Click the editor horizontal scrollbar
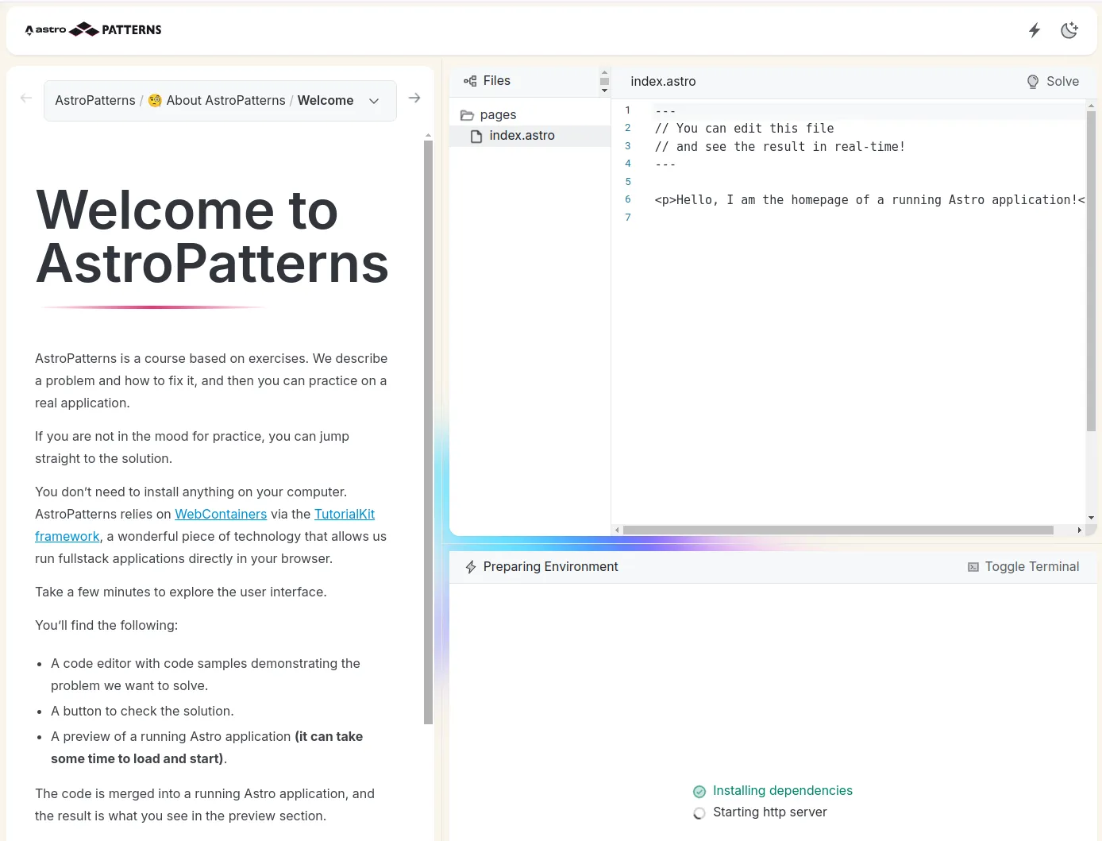The image size is (1102, 841). [838, 530]
